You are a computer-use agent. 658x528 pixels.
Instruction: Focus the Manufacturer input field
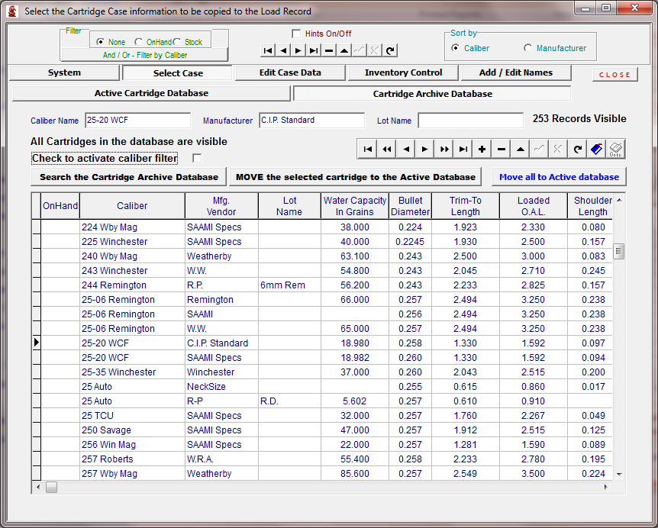[311, 121]
